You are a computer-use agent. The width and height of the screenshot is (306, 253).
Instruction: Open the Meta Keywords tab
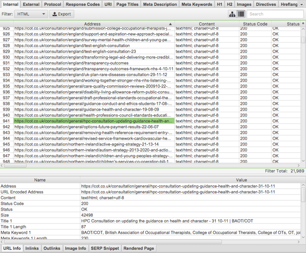197,4
